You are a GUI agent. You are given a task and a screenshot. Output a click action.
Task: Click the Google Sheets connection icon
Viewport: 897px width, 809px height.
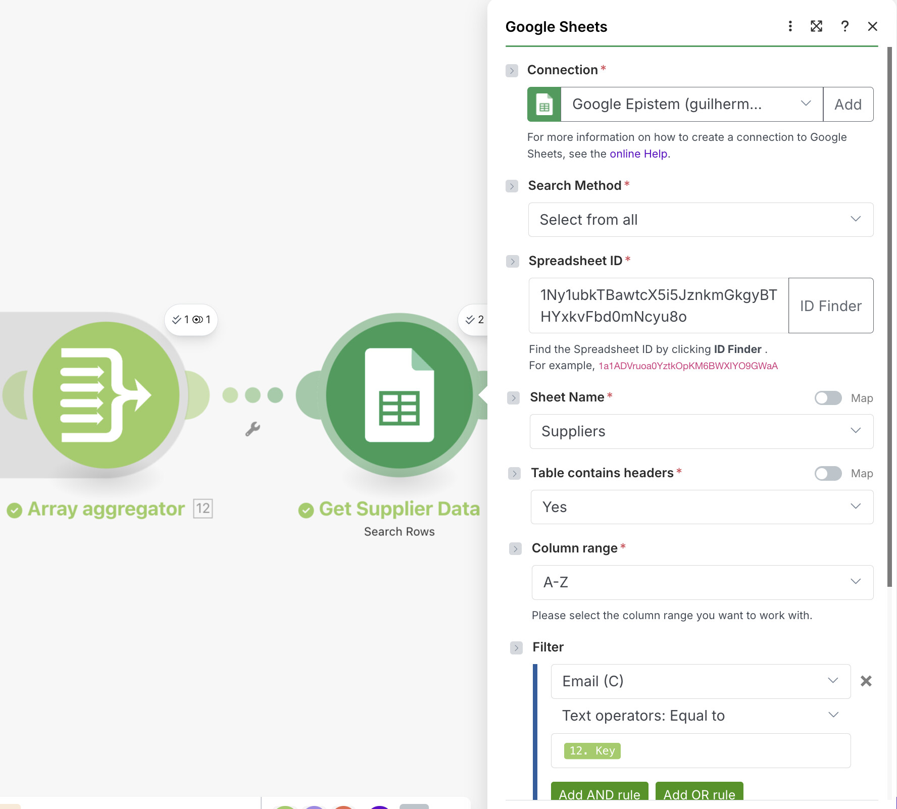(544, 104)
